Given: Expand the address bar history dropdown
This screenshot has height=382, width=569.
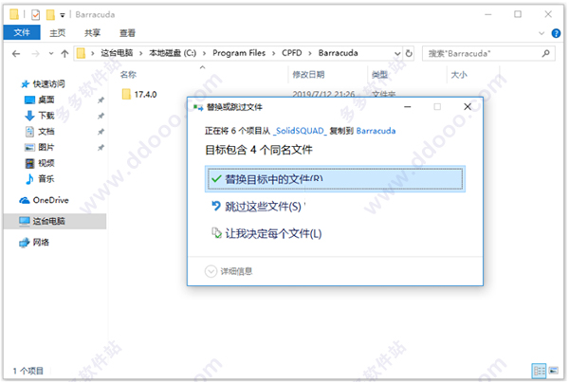Looking at the screenshot, I should (x=397, y=54).
